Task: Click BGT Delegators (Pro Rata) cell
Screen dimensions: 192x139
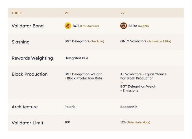Action: (84, 41)
